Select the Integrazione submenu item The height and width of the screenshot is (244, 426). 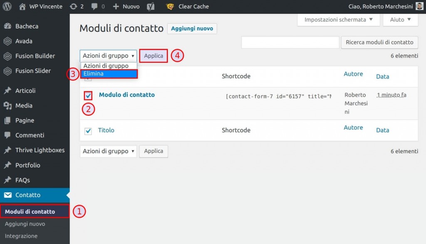click(x=21, y=236)
